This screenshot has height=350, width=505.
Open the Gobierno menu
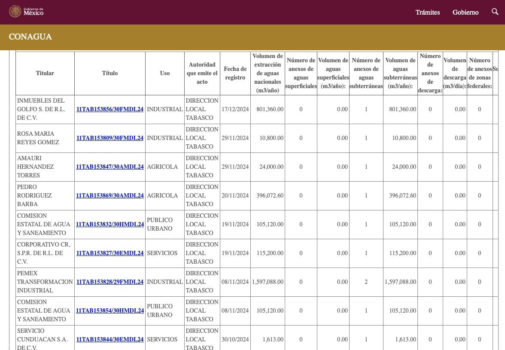pyautogui.click(x=465, y=12)
